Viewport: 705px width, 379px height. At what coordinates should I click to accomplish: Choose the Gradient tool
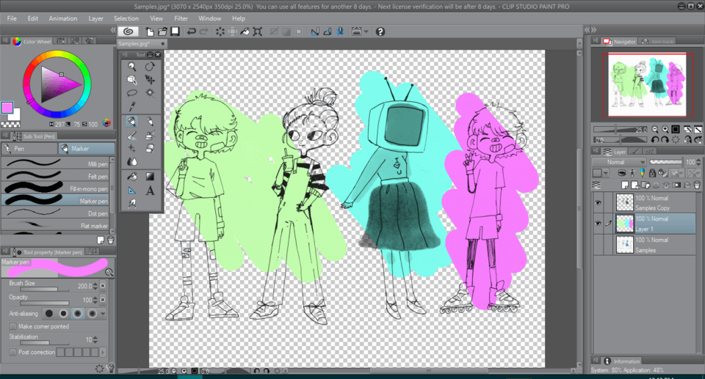click(150, 177)
